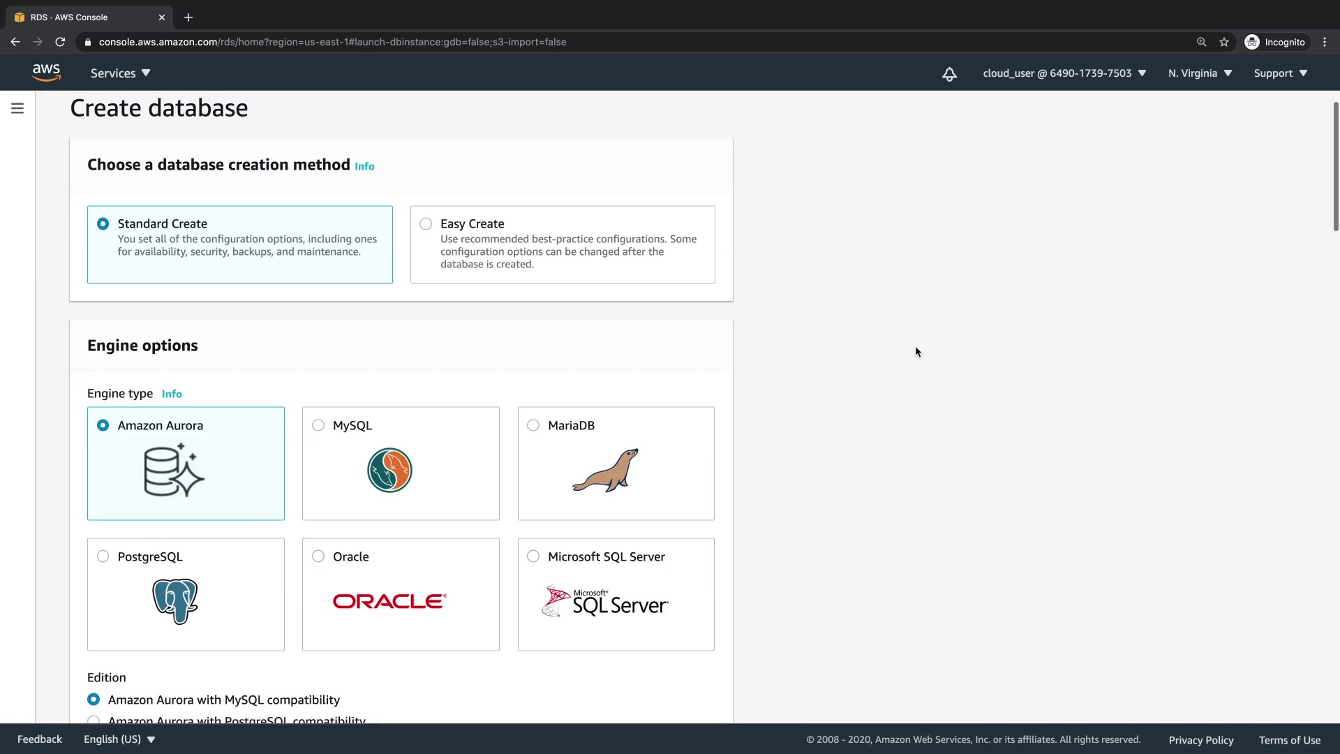The height and width of the screenshot is (754, 1340).
Task: Bookmark page with the star icon
Action: tap(1224, 42)
